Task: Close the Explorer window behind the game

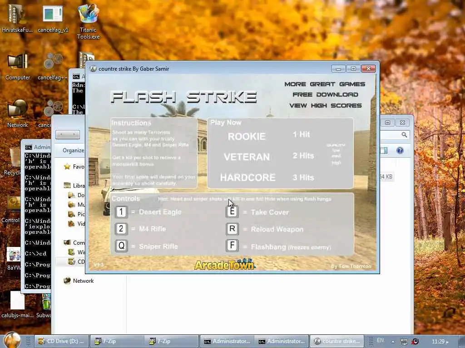Action: [402, 122]
